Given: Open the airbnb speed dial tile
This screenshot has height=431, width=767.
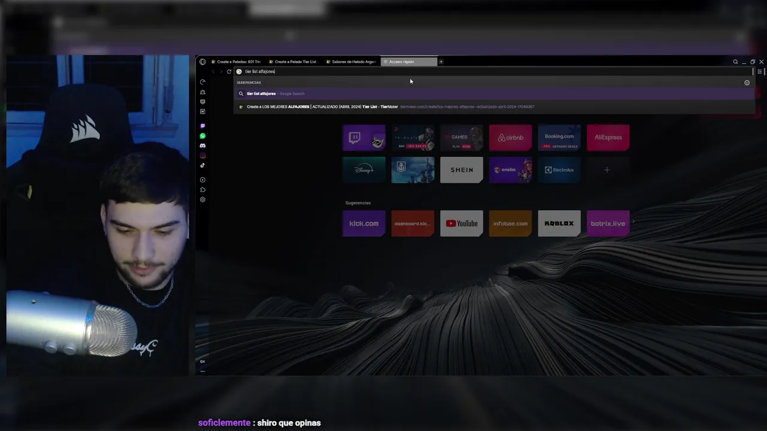Looking at the screenshot, I should [x=511, y=137].
